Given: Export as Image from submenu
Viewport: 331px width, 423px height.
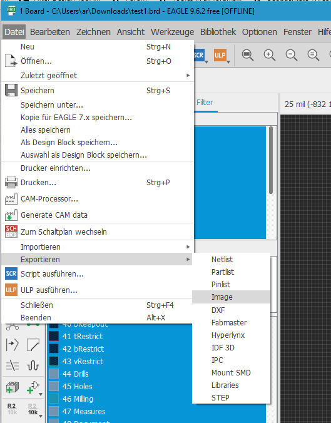Looking at the screenshot, I should [x=231, y=297].
